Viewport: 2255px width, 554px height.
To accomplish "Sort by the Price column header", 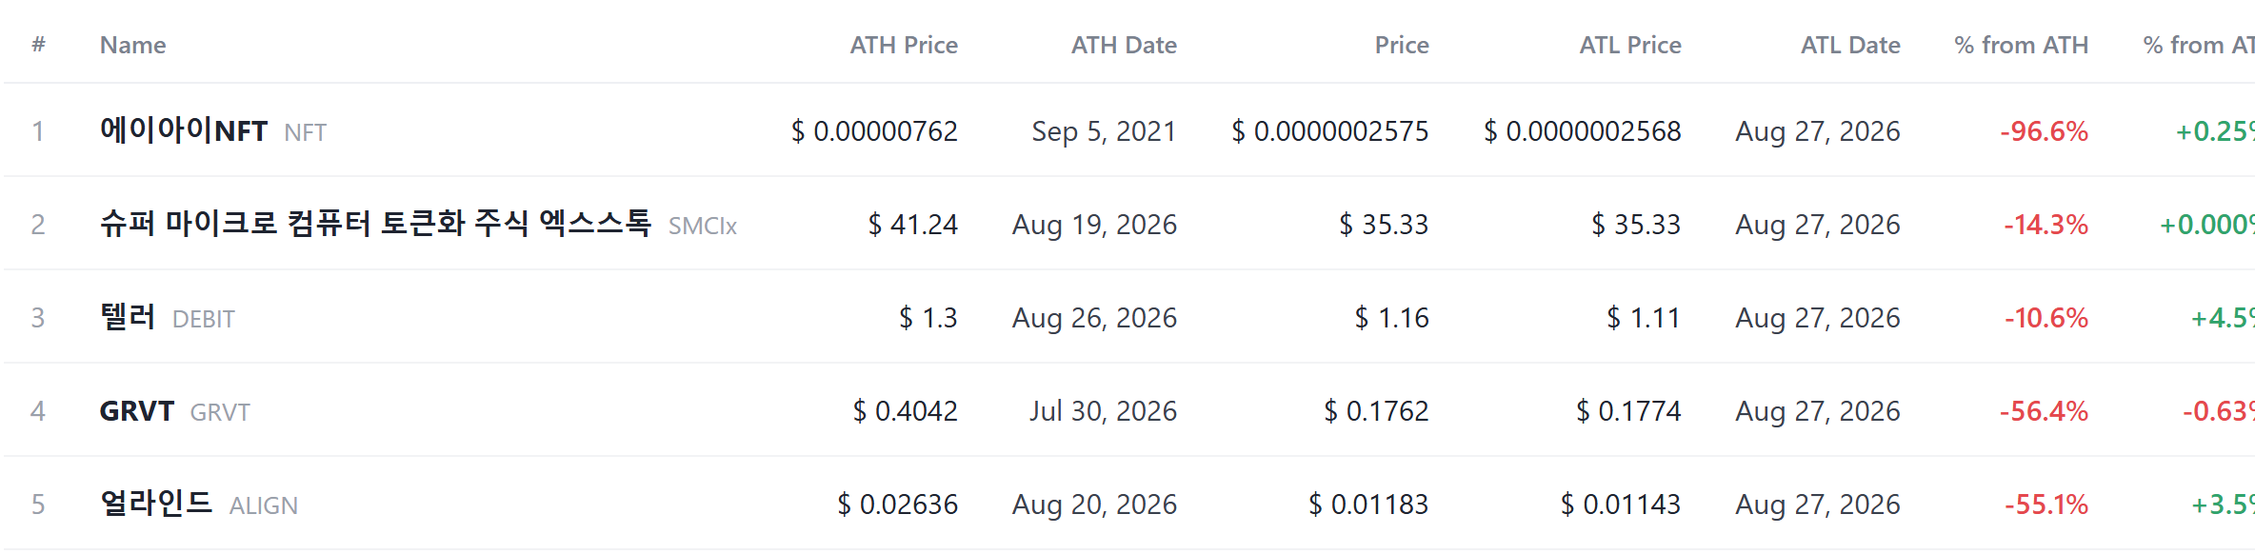I will [1401, 45].
